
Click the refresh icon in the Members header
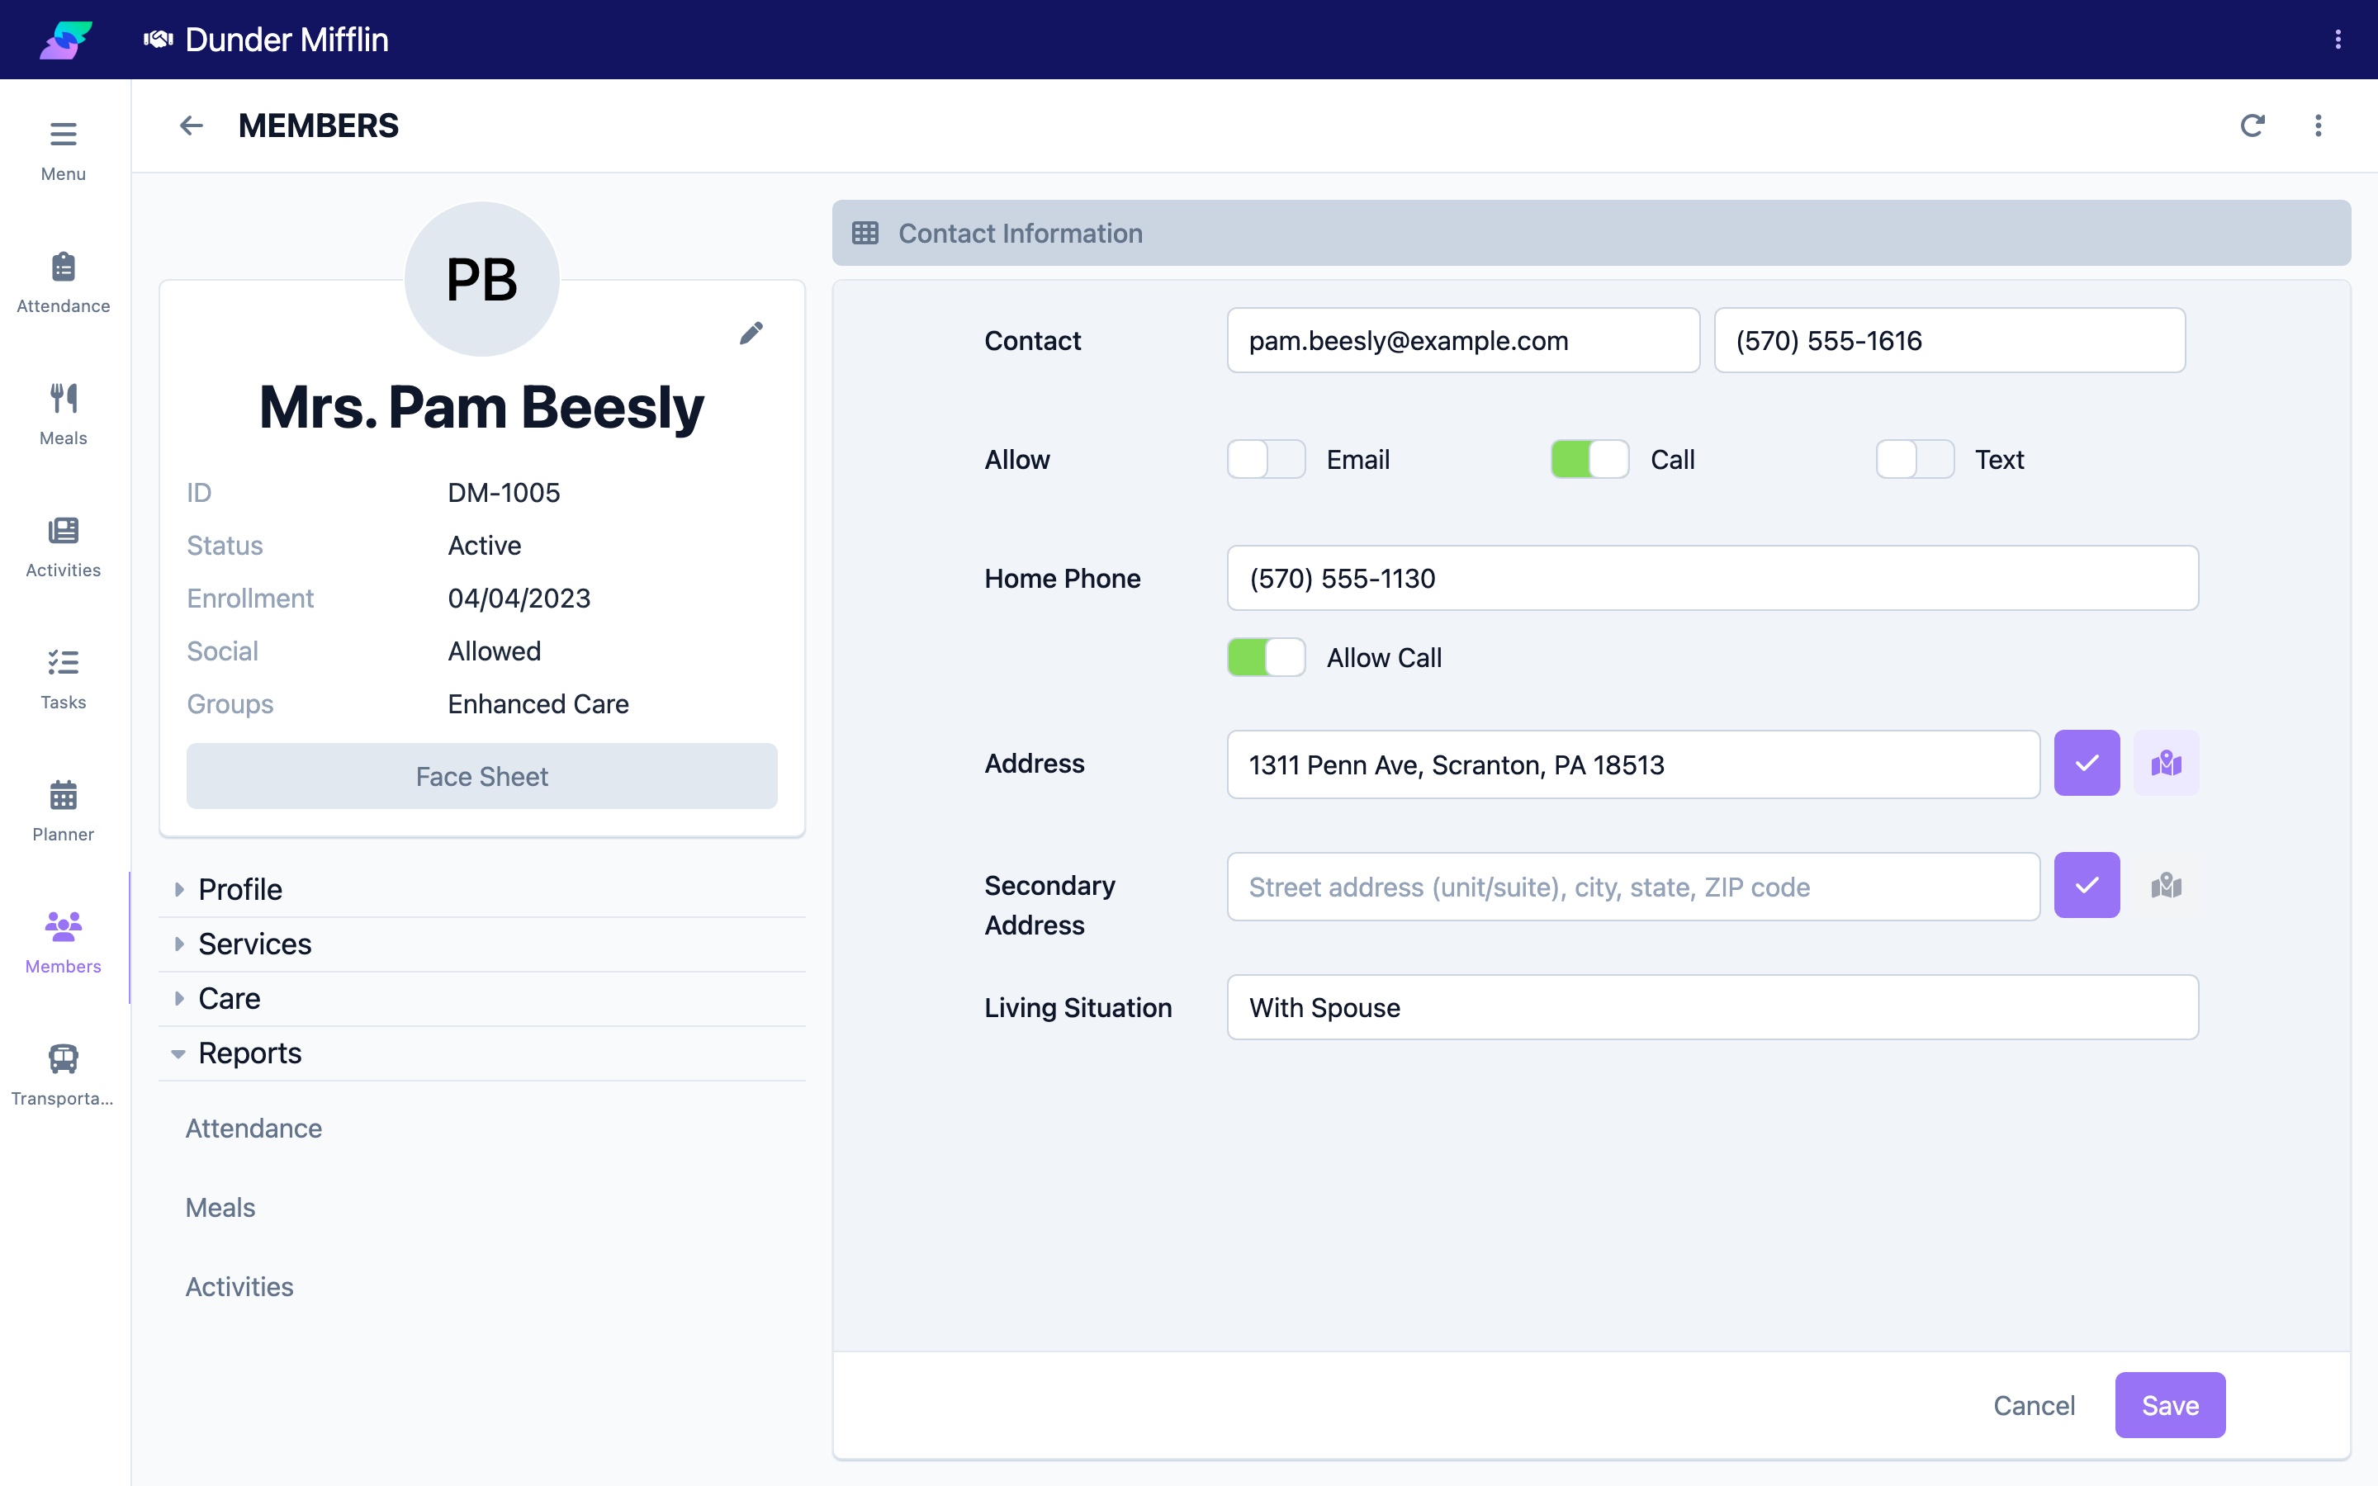coord(2252,125)
